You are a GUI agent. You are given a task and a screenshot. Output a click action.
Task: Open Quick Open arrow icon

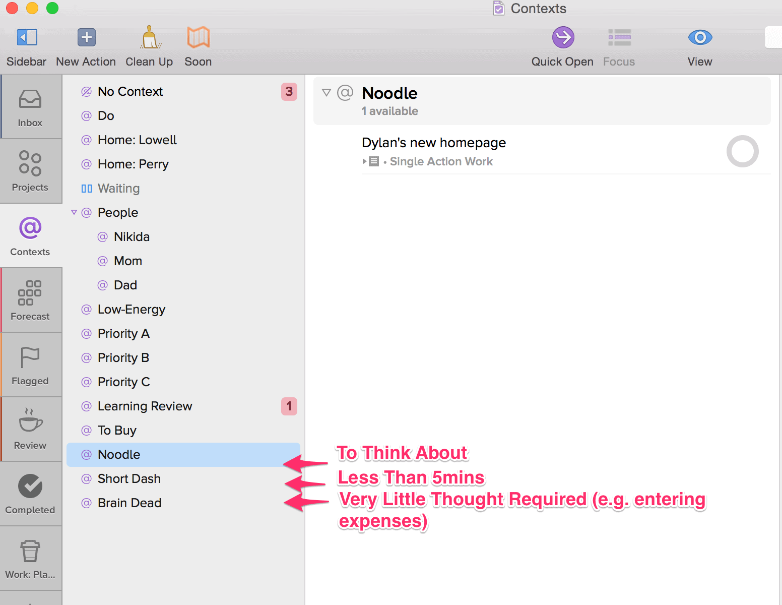563,37
